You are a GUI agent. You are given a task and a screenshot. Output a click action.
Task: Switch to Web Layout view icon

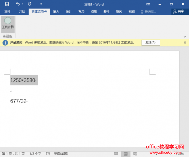pyautogui.click(x=135, y=154)
